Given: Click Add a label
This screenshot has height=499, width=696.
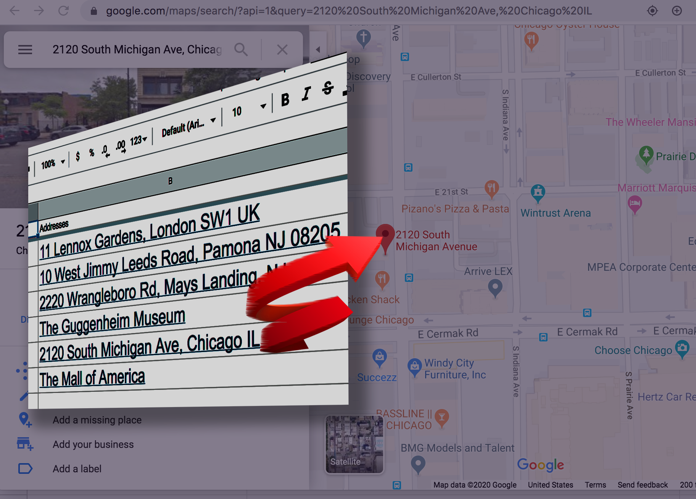Looking at the screenshot, I should (77, 469).
